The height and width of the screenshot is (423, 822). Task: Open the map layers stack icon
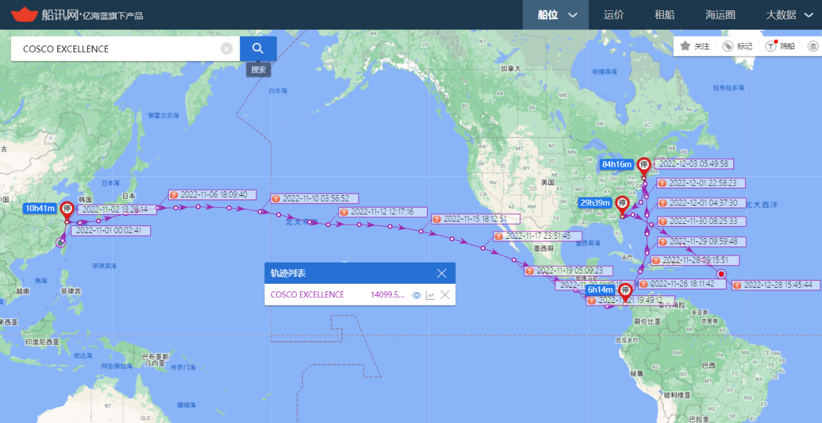pos(813,46)
